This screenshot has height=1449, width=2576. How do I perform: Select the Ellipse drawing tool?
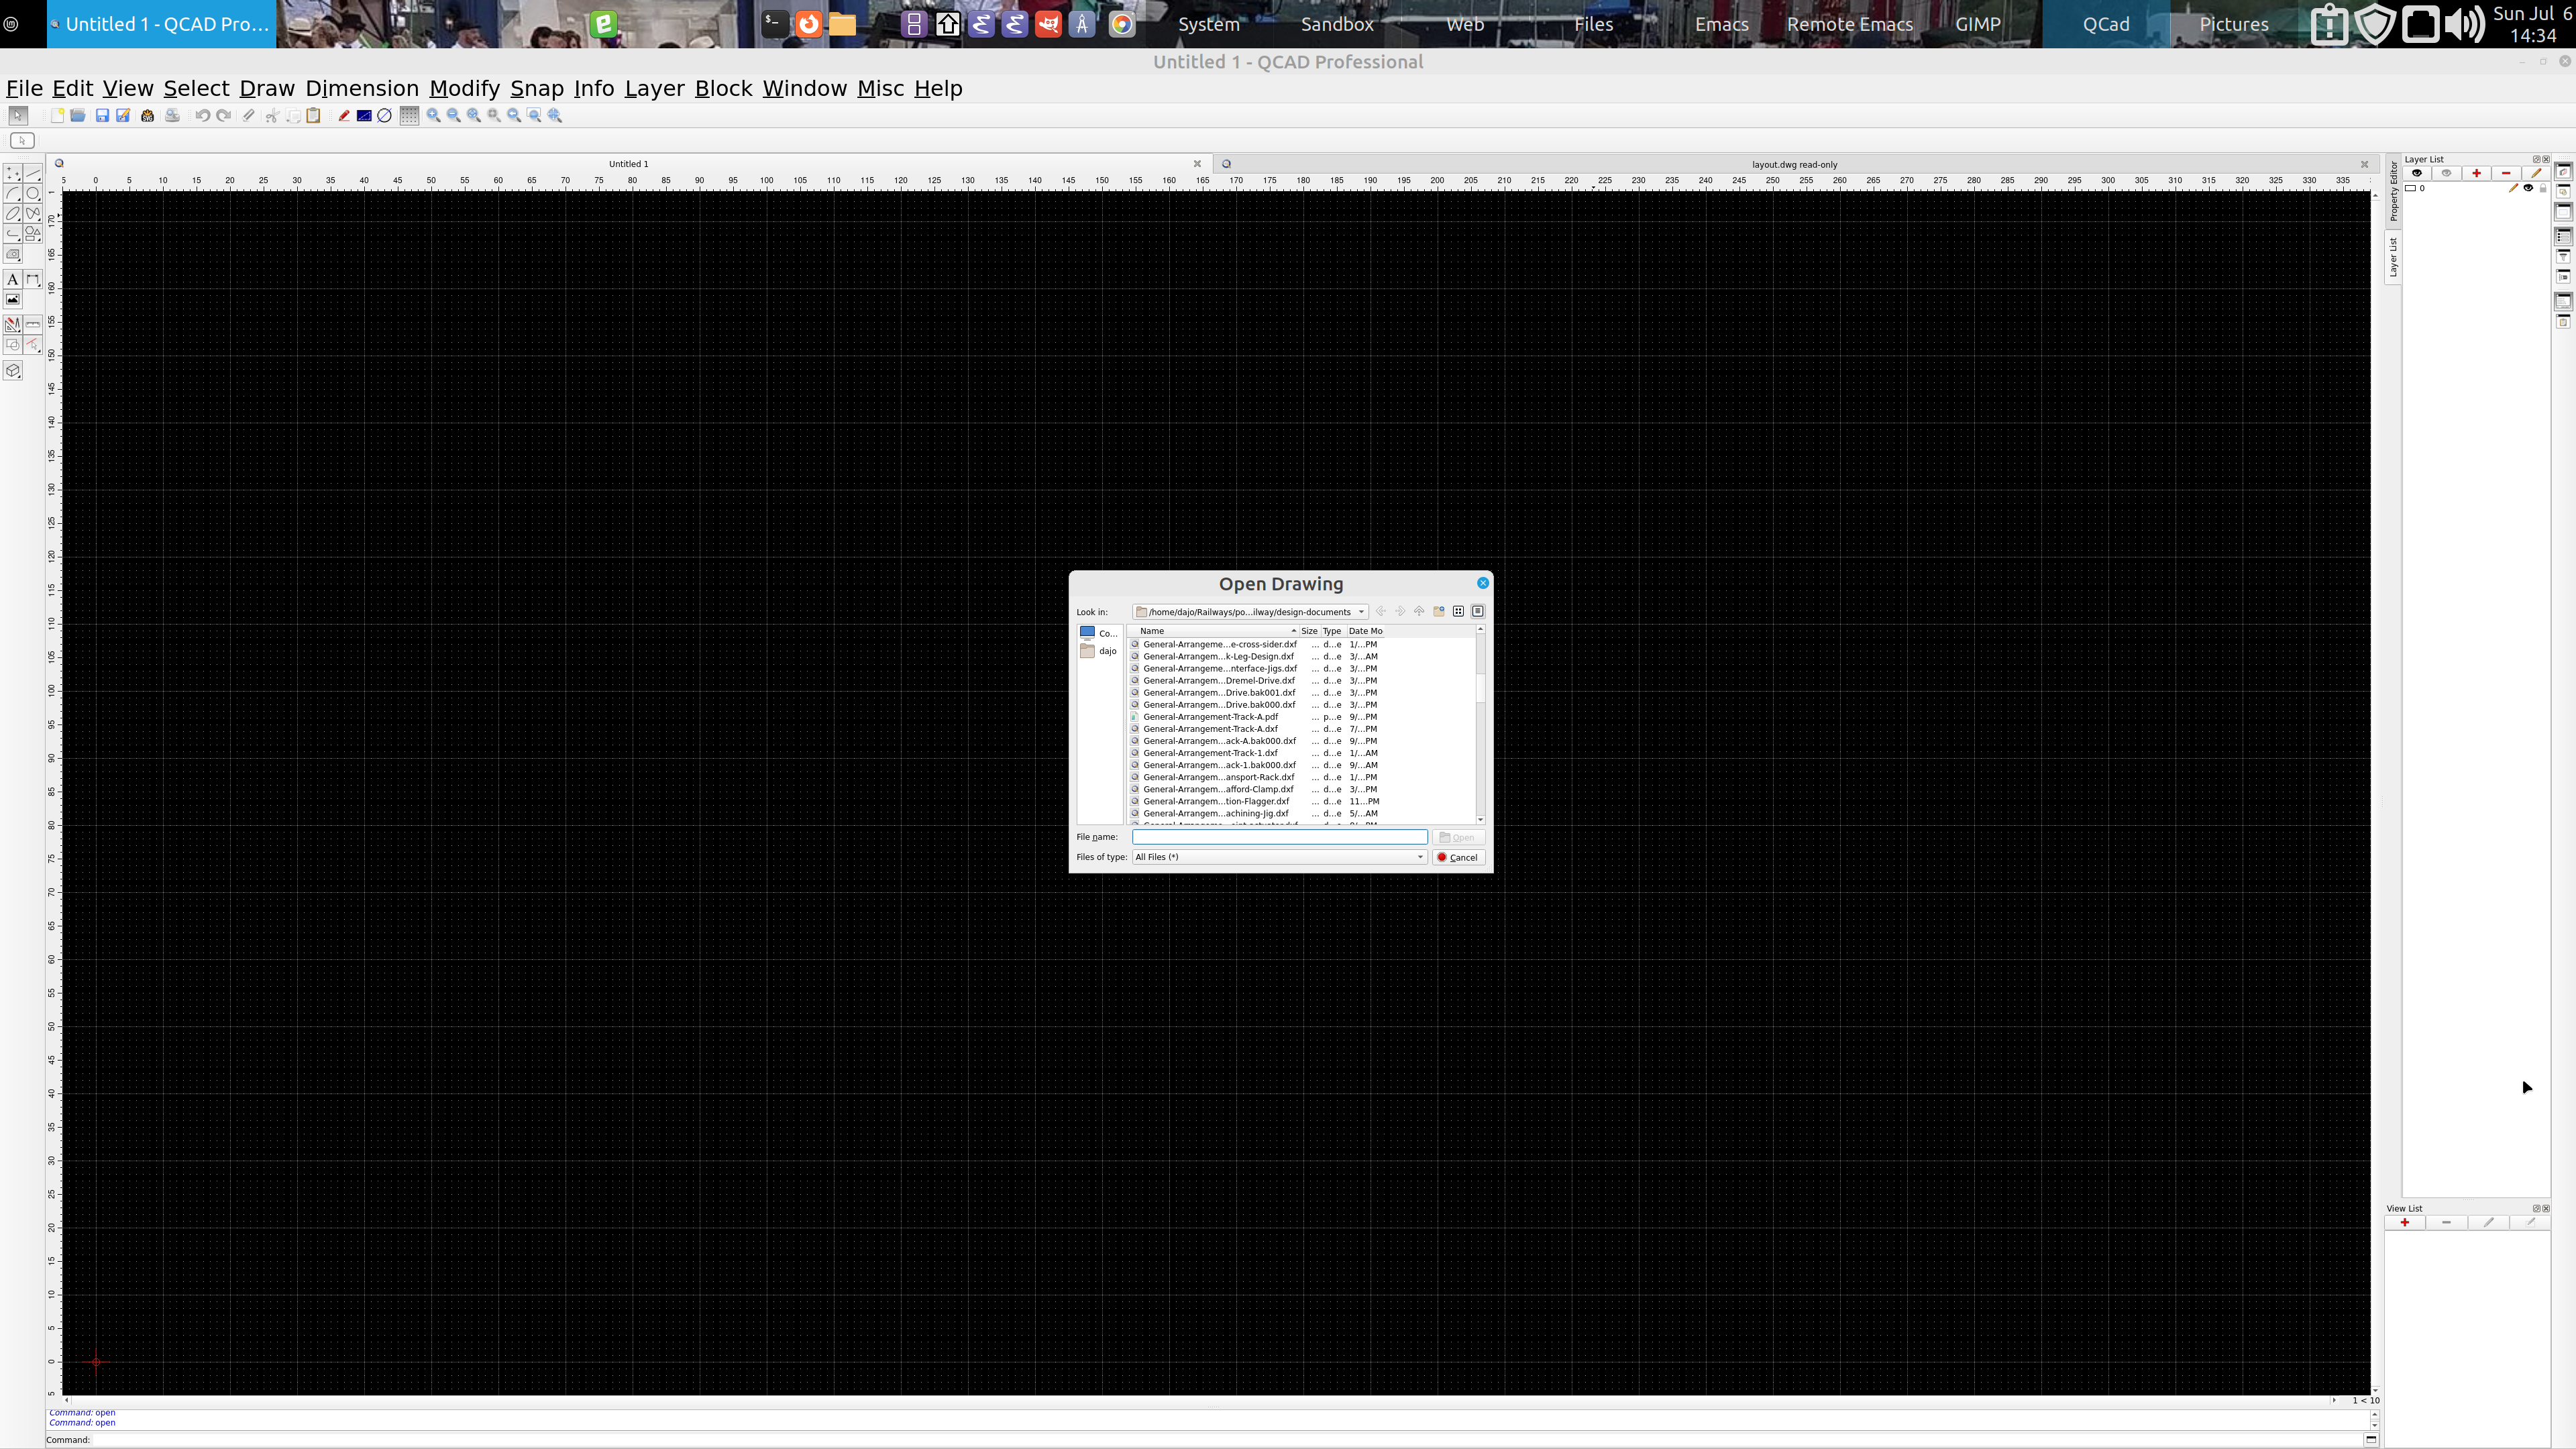[13, 214]
